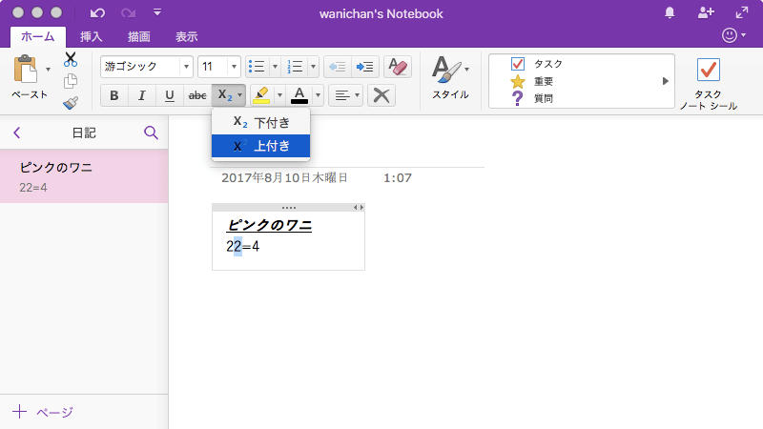Click the タスク ノート シール button
The height and width of the screenshot is (429, 763).
coord(708,84)
